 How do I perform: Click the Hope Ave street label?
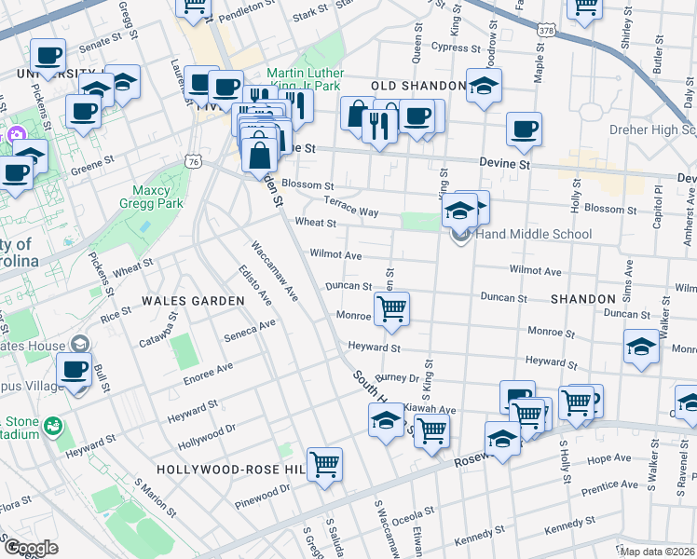[609, 459]
